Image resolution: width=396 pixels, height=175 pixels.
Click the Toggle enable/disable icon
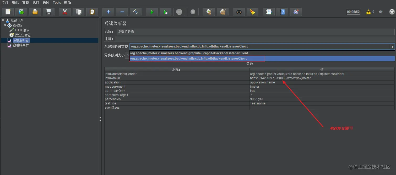pos(136,12)
